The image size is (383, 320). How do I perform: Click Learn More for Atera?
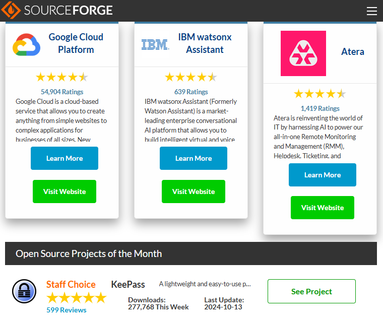[323, 175]
